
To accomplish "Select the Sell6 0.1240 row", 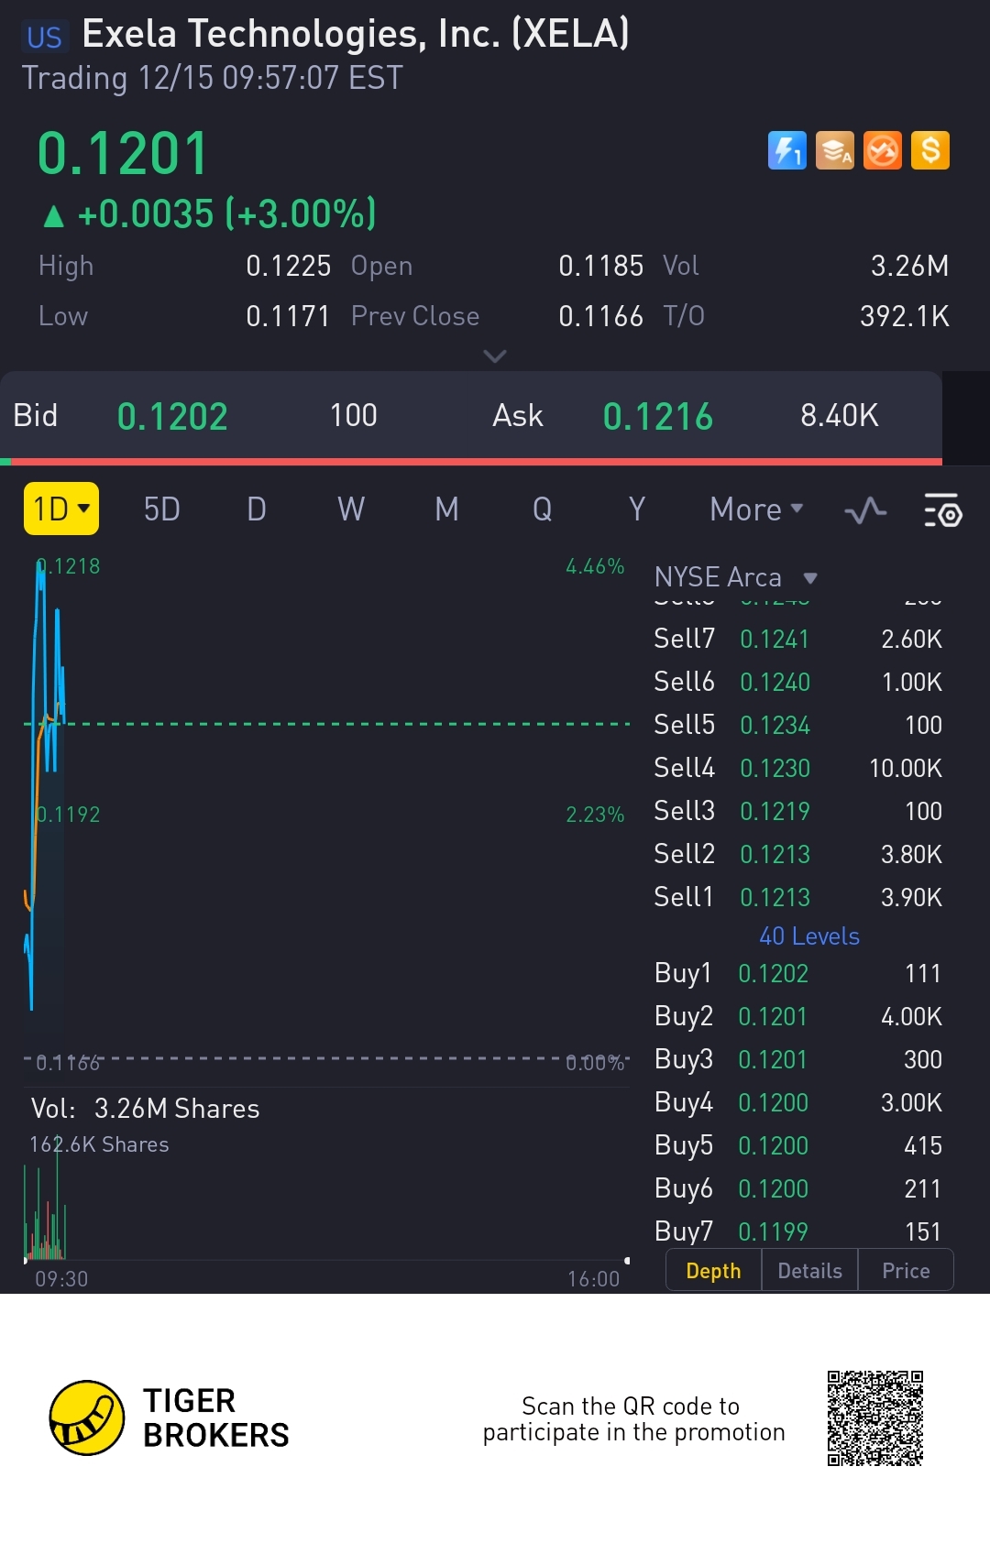I will coord(797,682).
